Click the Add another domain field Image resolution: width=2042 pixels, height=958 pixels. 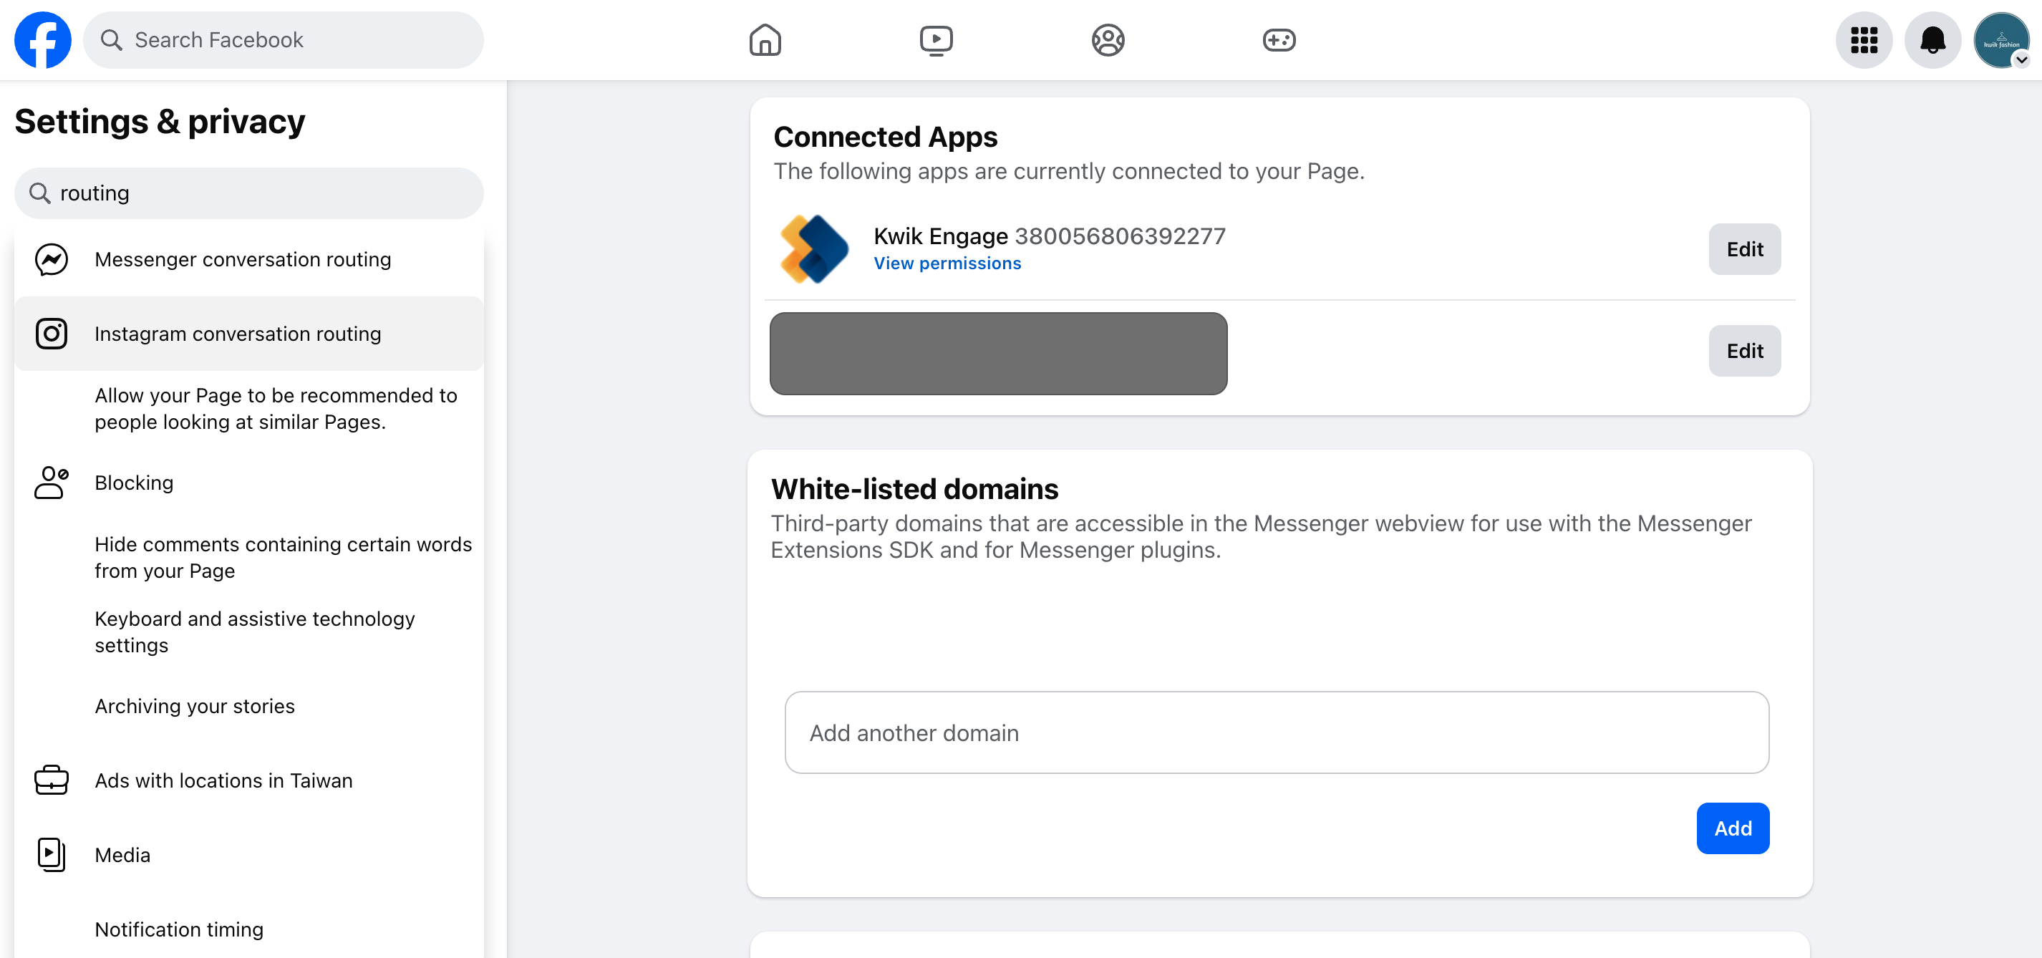coord(1276,733)
